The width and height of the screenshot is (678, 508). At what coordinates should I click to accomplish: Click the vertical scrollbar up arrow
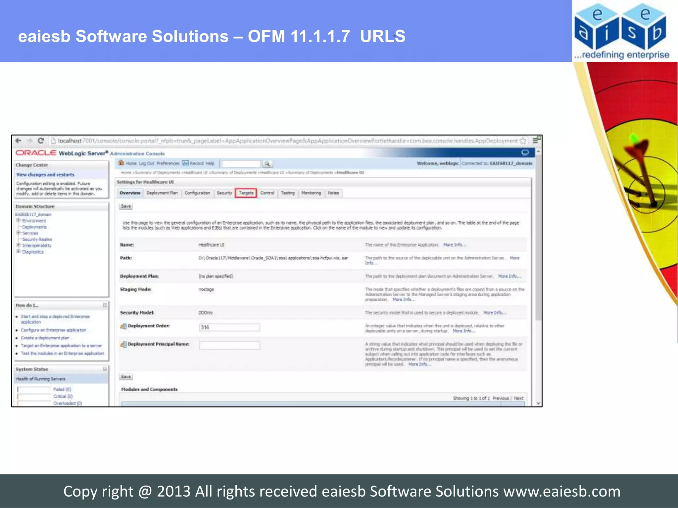click(x=538, y=151)
